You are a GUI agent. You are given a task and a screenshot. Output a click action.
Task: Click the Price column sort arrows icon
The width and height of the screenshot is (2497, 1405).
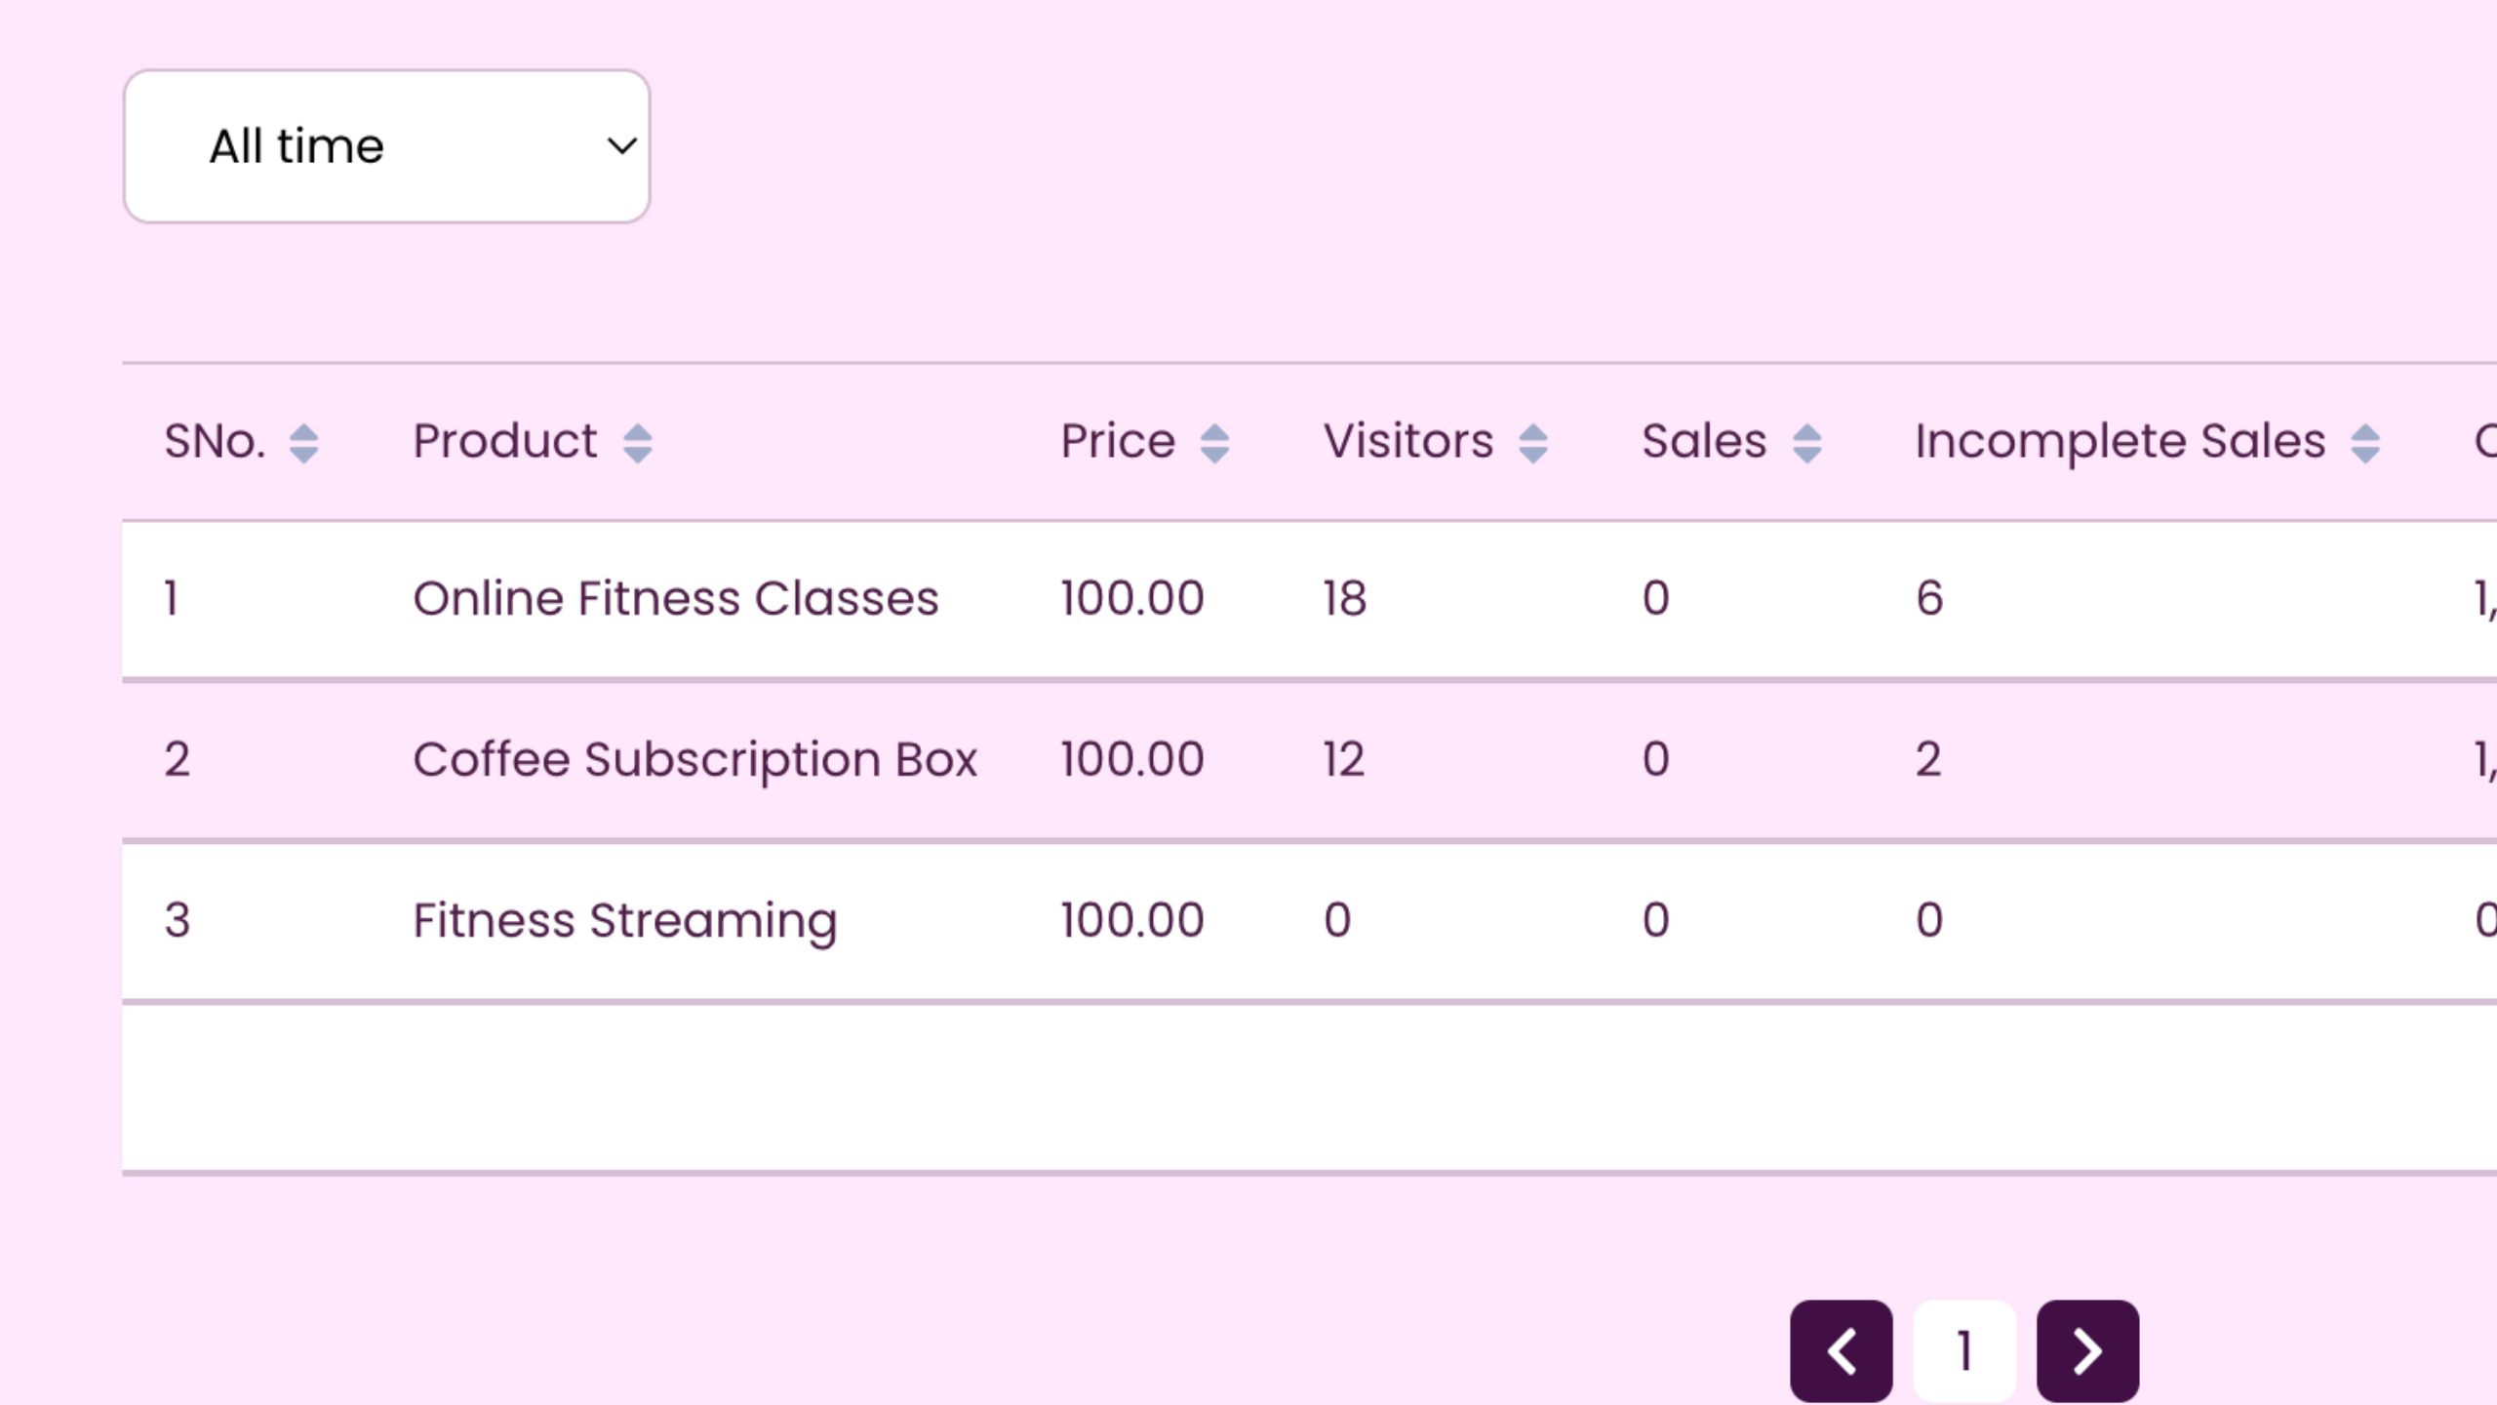pos(1214,444)
